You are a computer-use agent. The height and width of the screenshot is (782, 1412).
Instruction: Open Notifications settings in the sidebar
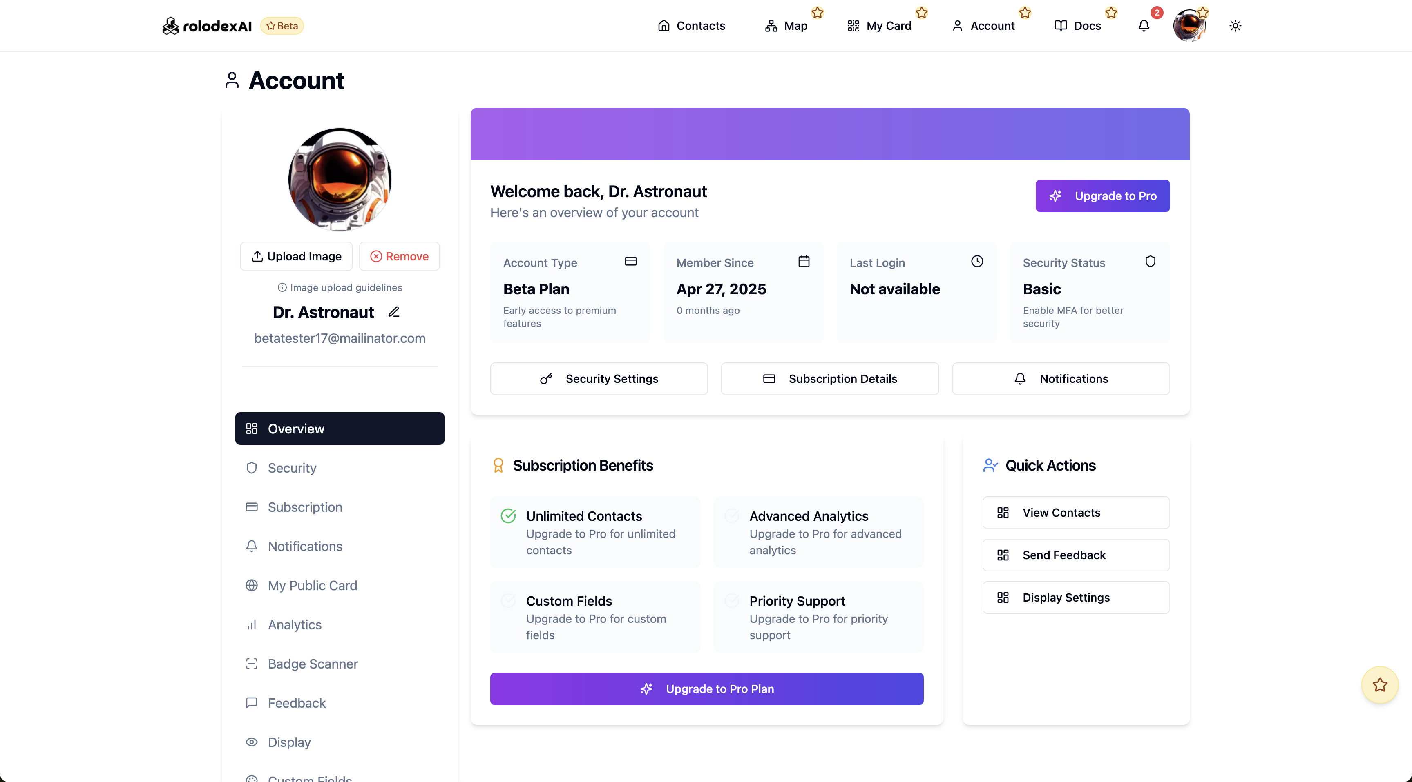coord(305,546)
